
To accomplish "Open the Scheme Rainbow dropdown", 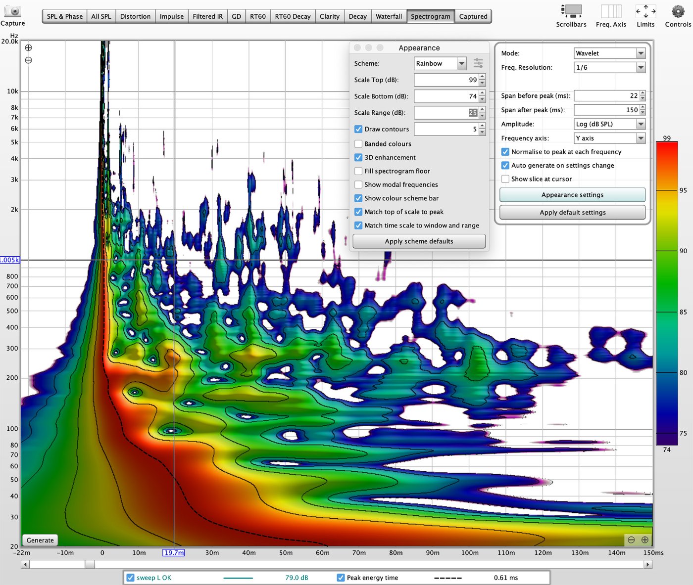I will (x=440, y=63).
